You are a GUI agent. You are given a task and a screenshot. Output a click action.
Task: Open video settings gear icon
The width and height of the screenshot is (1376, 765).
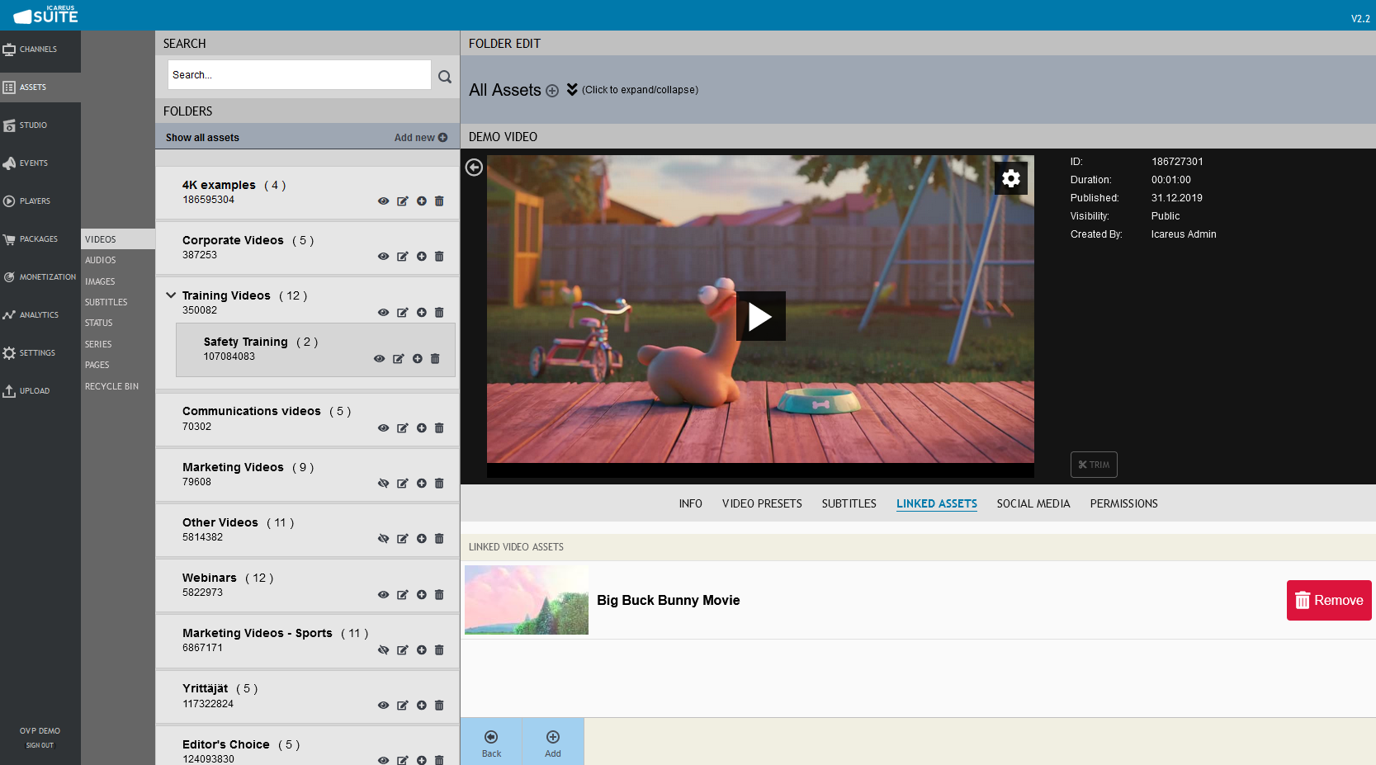point(1010,178)
